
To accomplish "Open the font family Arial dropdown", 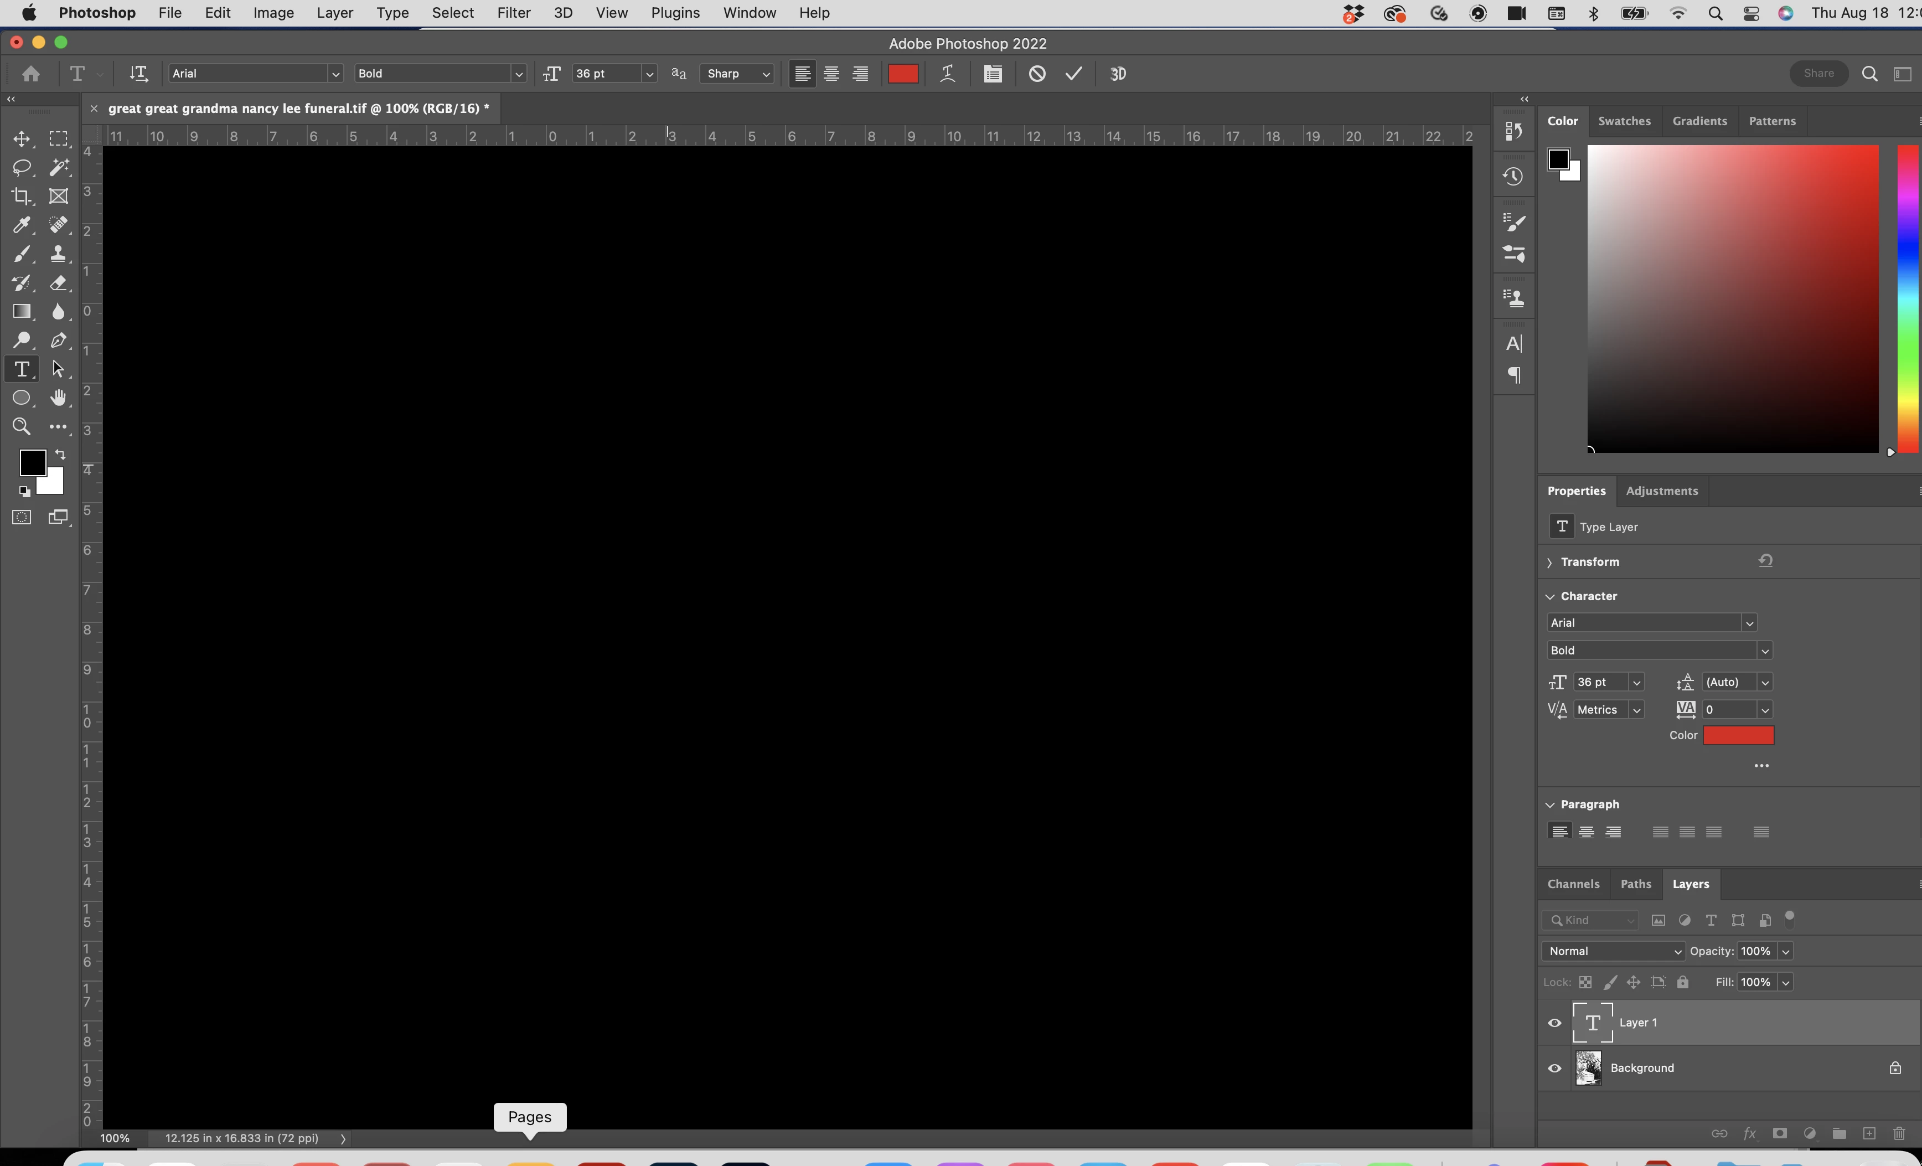I will coord(335,73).
